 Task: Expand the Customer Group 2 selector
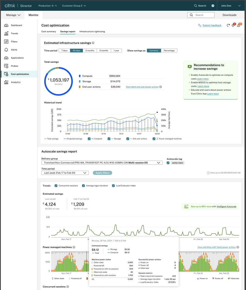[x=74, y=6]
